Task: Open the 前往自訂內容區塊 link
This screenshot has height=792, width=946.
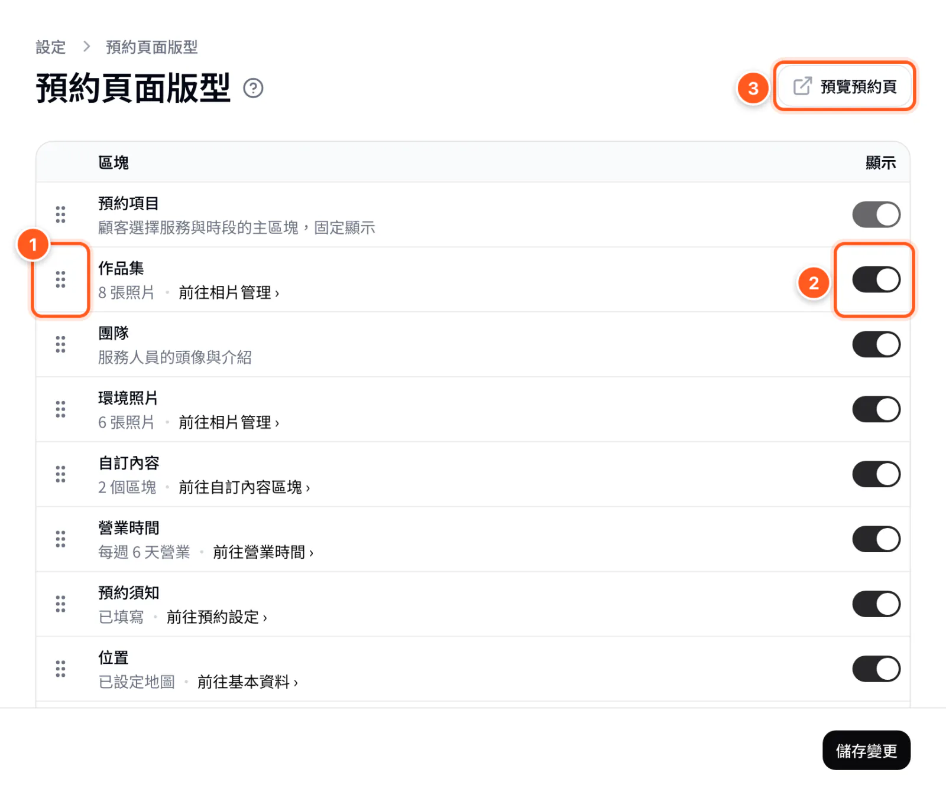Action: (x=244, y=487)
